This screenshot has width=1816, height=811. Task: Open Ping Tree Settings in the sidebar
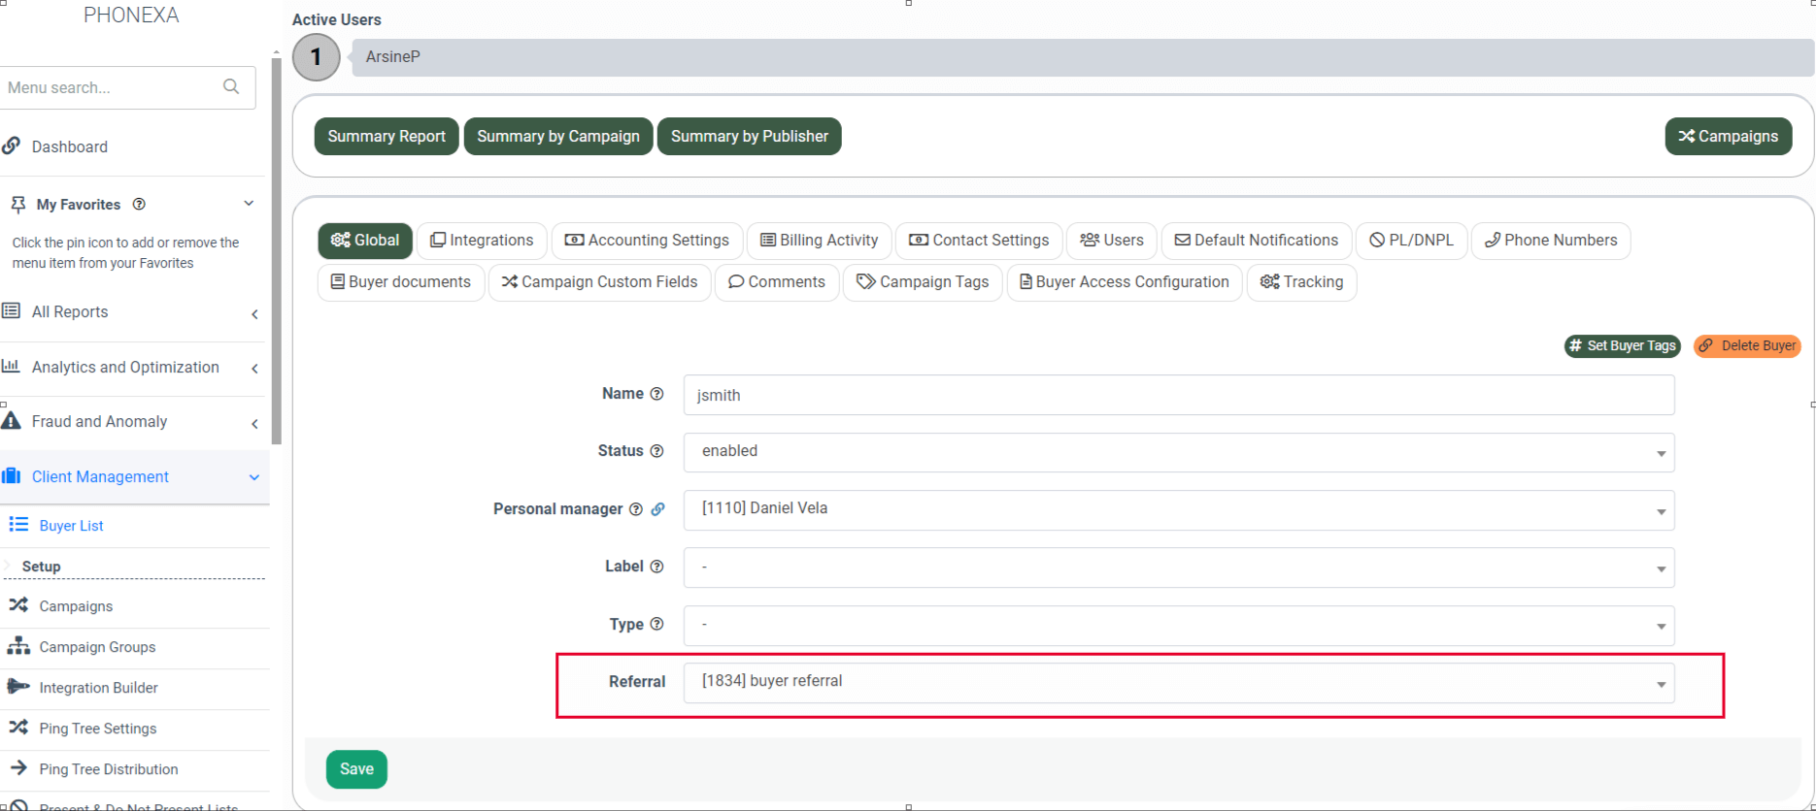[97, 729]
